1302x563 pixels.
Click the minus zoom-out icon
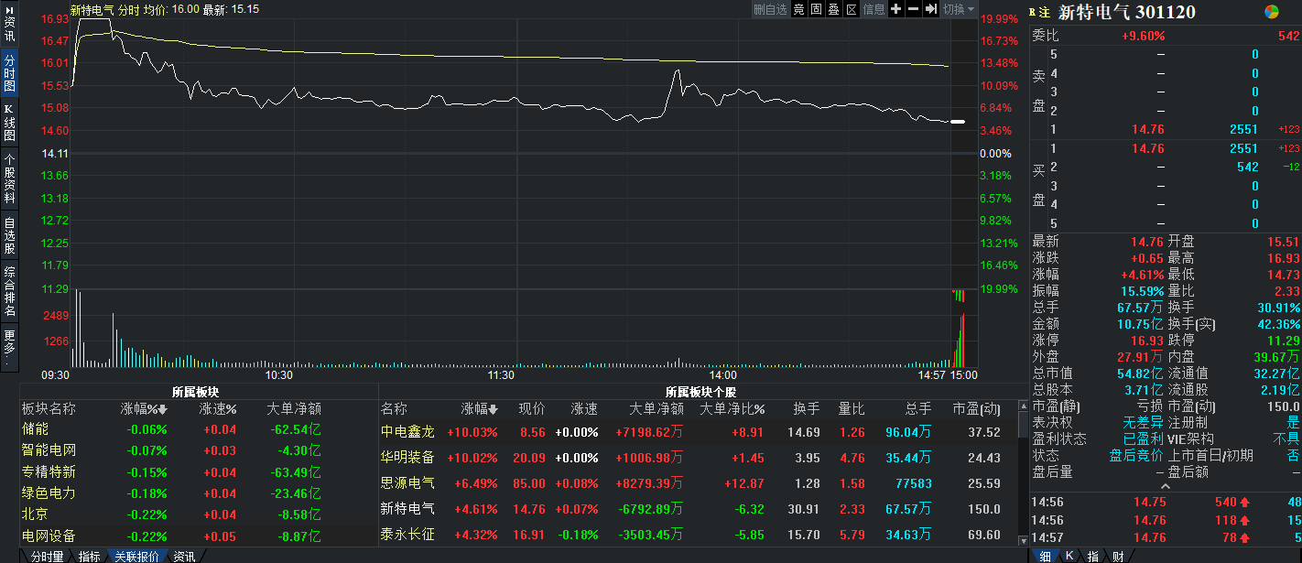913,9
